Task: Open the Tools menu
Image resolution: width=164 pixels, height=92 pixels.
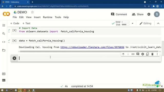Action: pyautogui.click(x=58, y=17)
